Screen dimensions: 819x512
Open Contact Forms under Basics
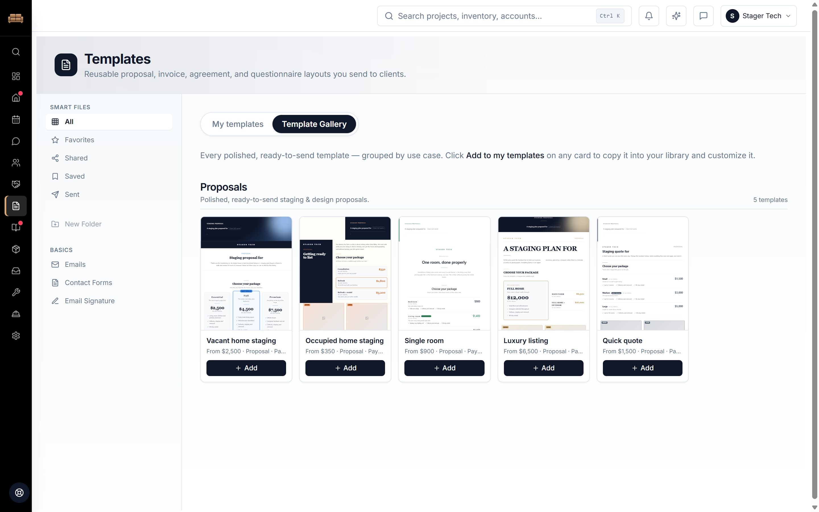[x=109, y=282]
